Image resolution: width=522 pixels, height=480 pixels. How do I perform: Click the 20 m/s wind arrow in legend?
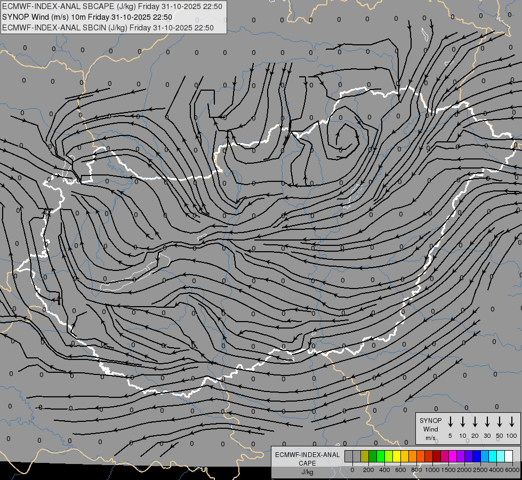click(x=475, y=422)
